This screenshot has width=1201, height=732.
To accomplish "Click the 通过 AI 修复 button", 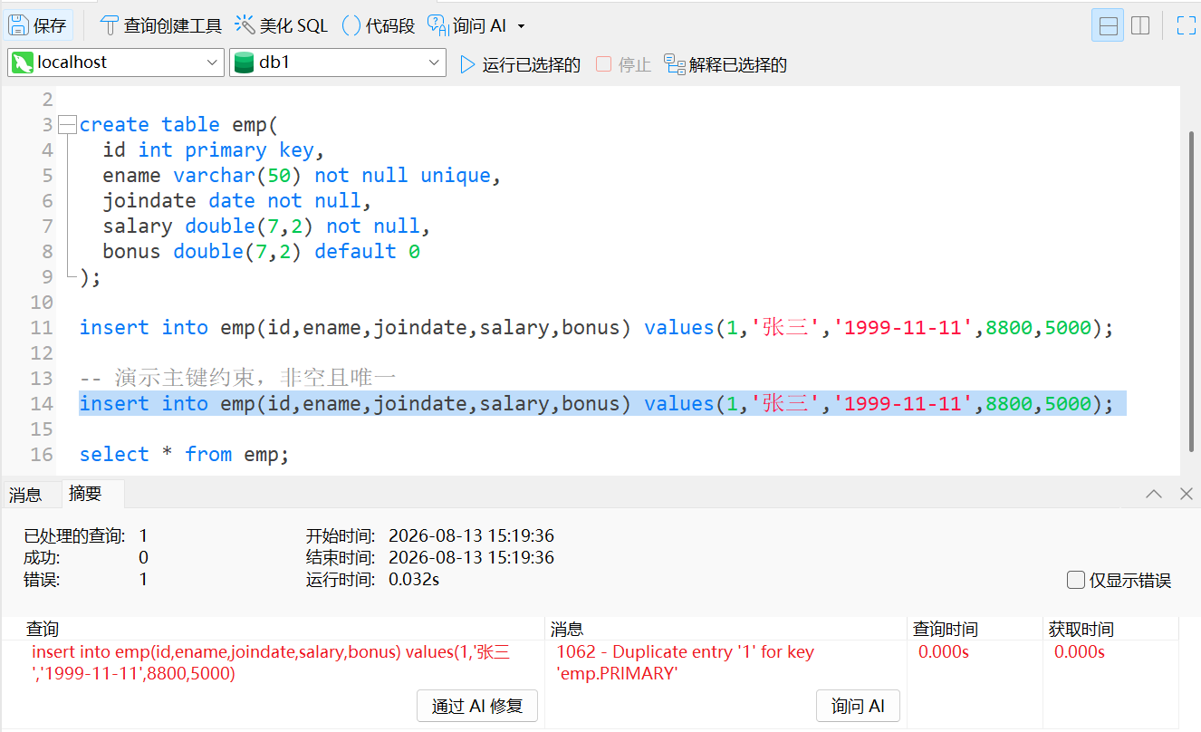I will pos(477,706).
